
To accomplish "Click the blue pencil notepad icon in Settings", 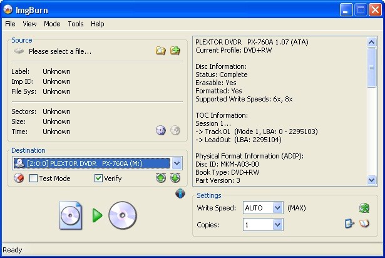I will click(350, 224).
